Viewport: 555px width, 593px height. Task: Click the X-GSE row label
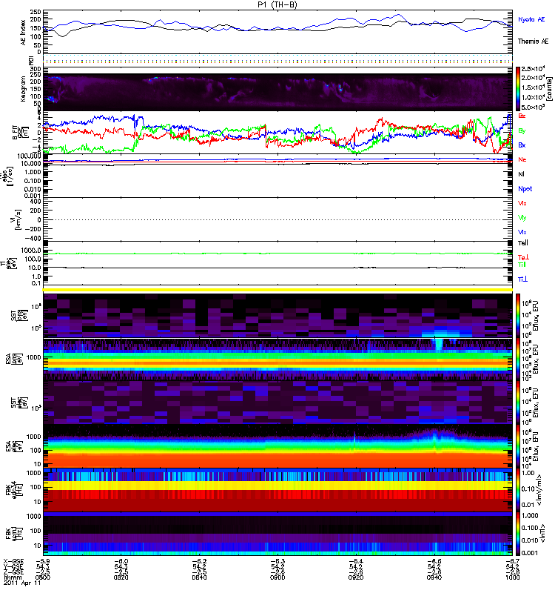pos(13,562)
